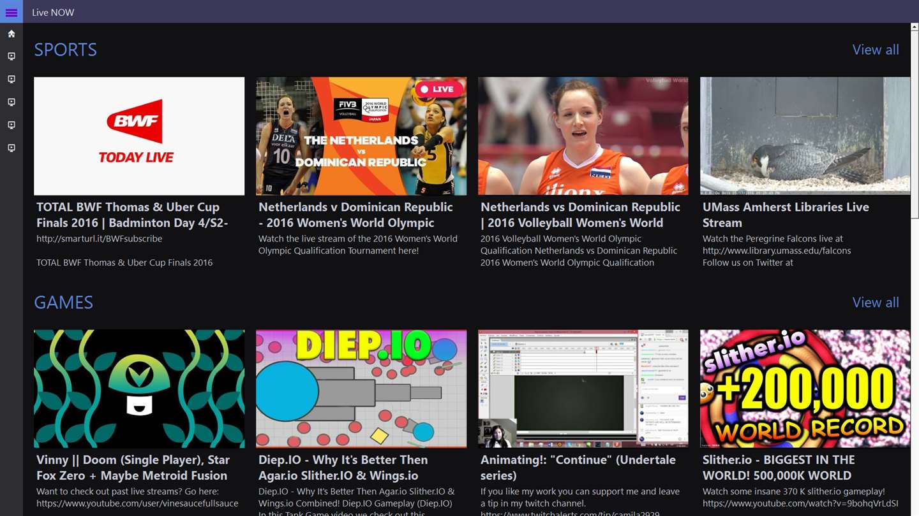Click the vertical scrollbar thumb
The height and width of the screenshot is (516, 919).
tap(915, 125)
